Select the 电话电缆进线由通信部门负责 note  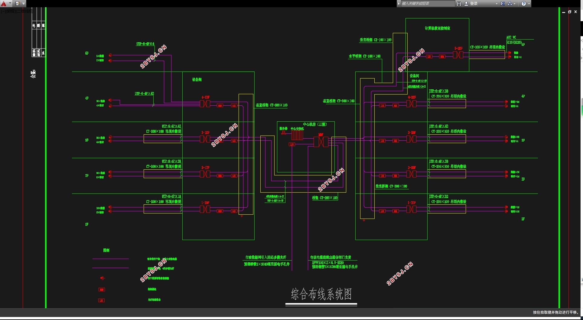(331, 258)
